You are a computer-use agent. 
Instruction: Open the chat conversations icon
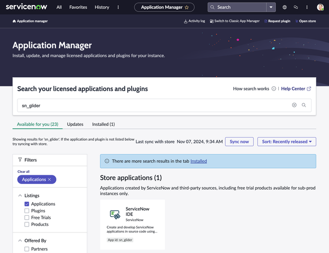(x=296, y=7)
